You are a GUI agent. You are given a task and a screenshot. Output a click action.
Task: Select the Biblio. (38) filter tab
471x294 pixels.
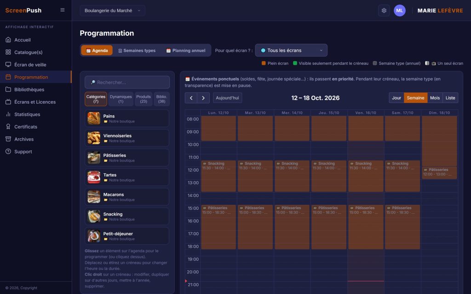coord(161,99)
